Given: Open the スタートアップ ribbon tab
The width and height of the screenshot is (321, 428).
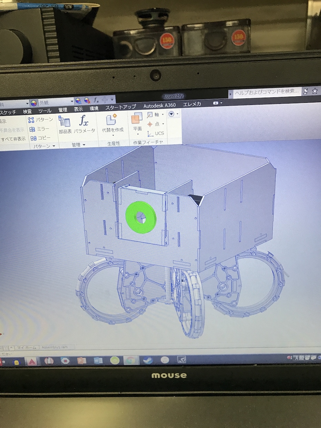Looking at the screenshot, I should 120,107.
